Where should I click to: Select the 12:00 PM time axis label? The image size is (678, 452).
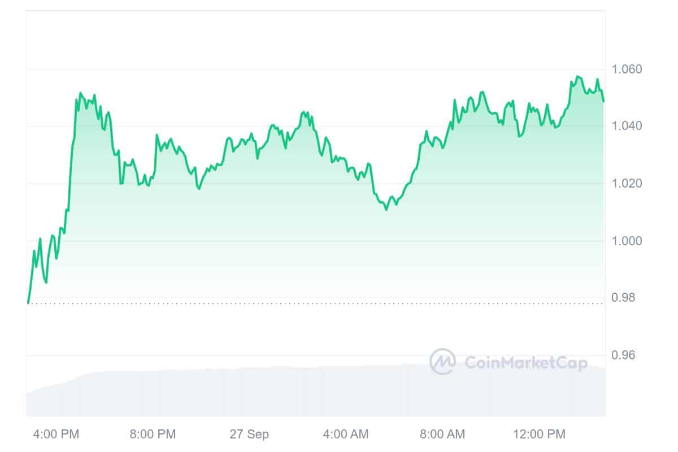click(538, 434)
